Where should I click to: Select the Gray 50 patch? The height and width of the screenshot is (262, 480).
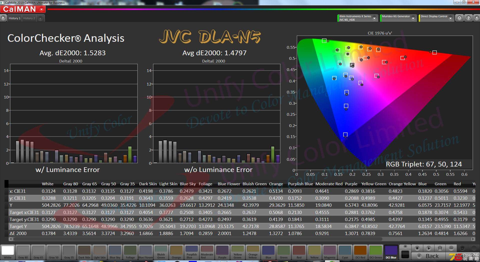(54, 252)
